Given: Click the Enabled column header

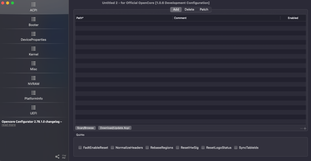Looking at the screenshot, I should point(293,18).
